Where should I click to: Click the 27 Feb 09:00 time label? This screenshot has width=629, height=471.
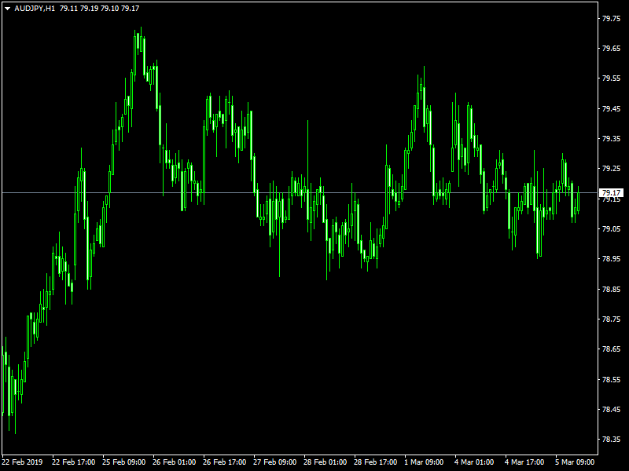274,462
